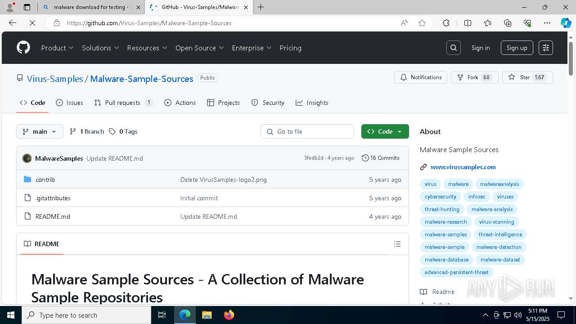Image resolution: width=576 pixels, height=324 pixels.
Task: Click Read aloud icon in address bar
Action: pos(404,23)
